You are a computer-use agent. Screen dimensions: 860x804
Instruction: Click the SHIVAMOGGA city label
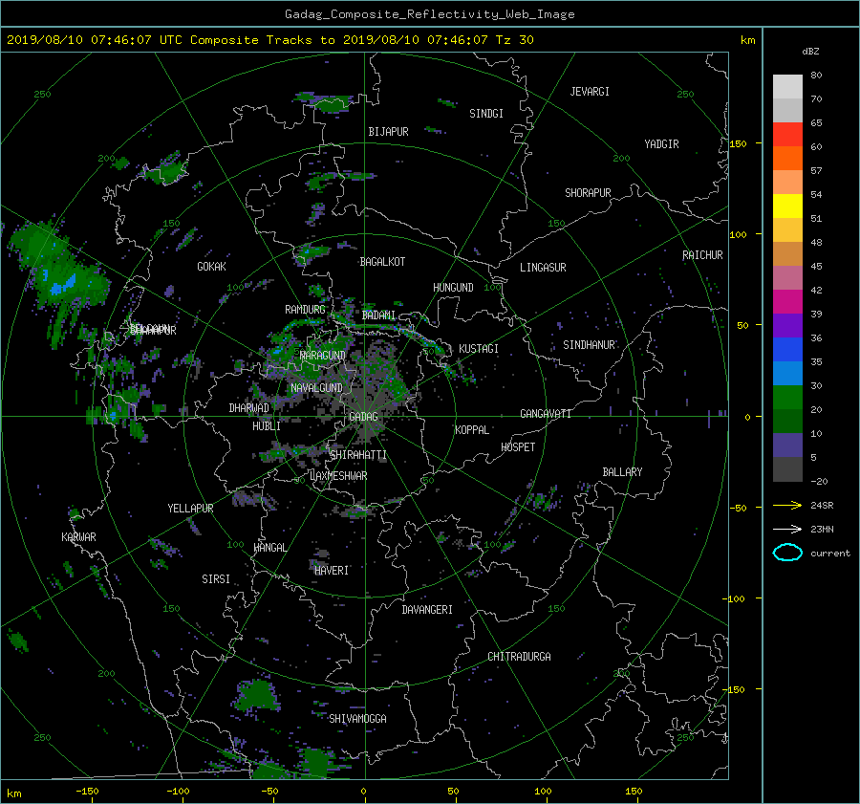pyautogui.click(x=357, y=719)
